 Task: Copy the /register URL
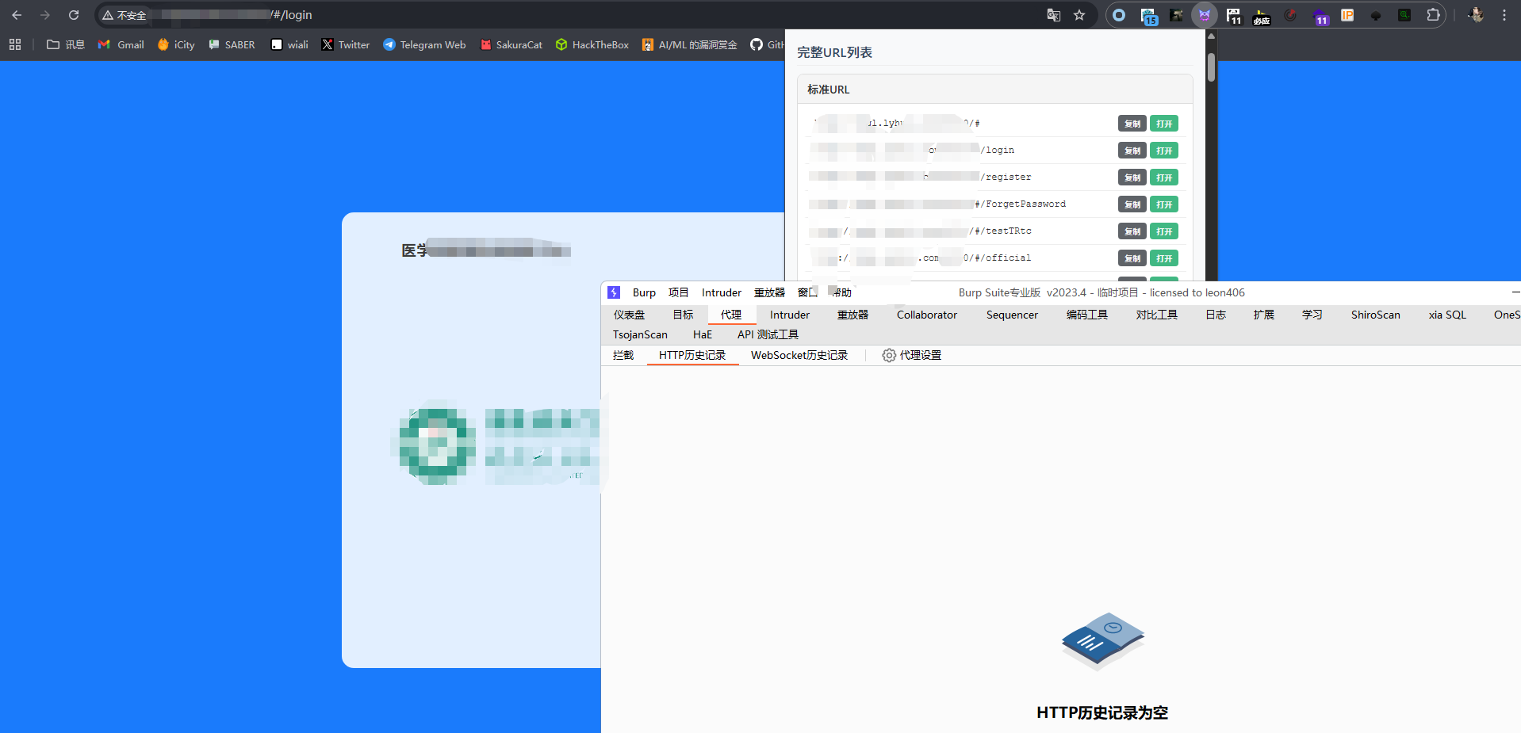[x=1132, y=178]
